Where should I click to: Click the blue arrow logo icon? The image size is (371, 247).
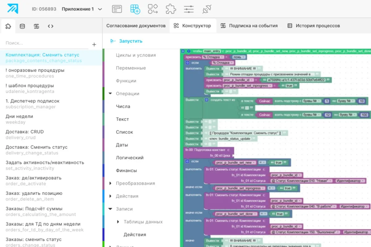13,9
